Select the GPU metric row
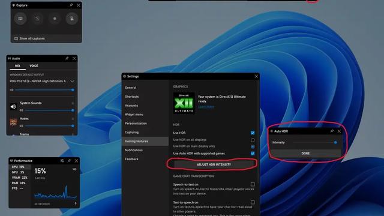384x216 pixels. click(x=20, y=172)
